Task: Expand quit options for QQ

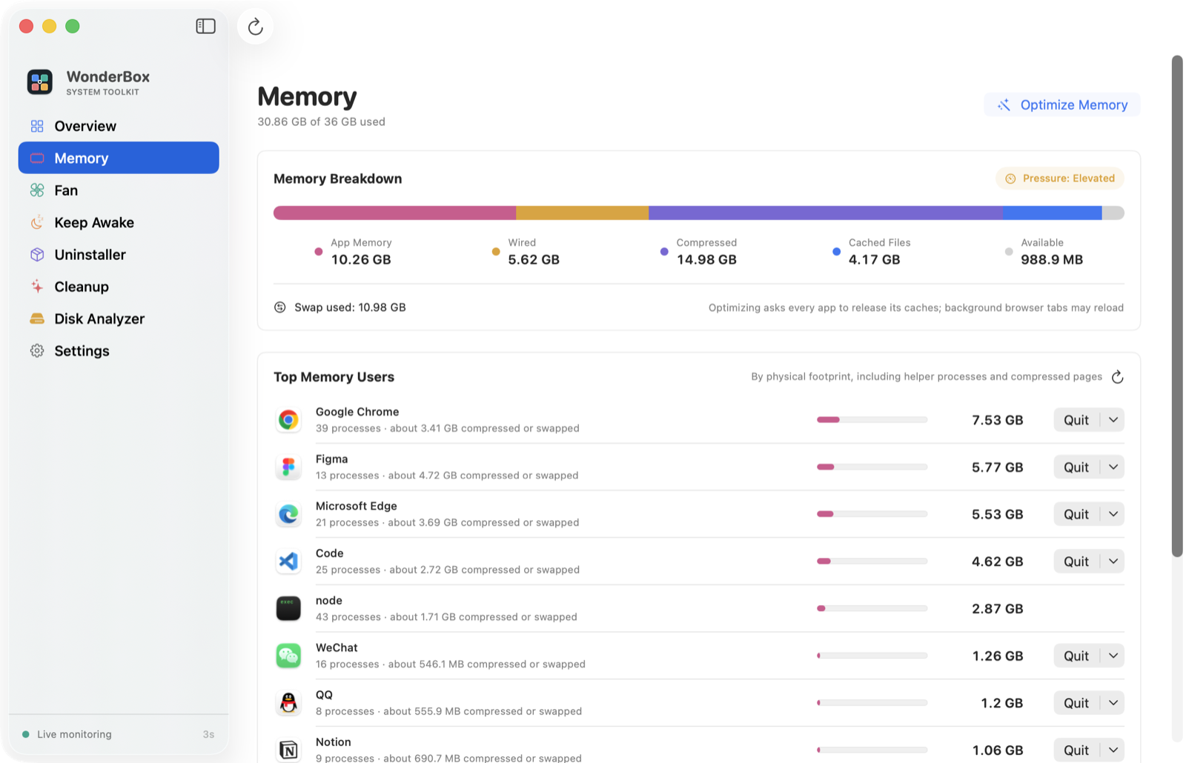Action: [1113, 703]
